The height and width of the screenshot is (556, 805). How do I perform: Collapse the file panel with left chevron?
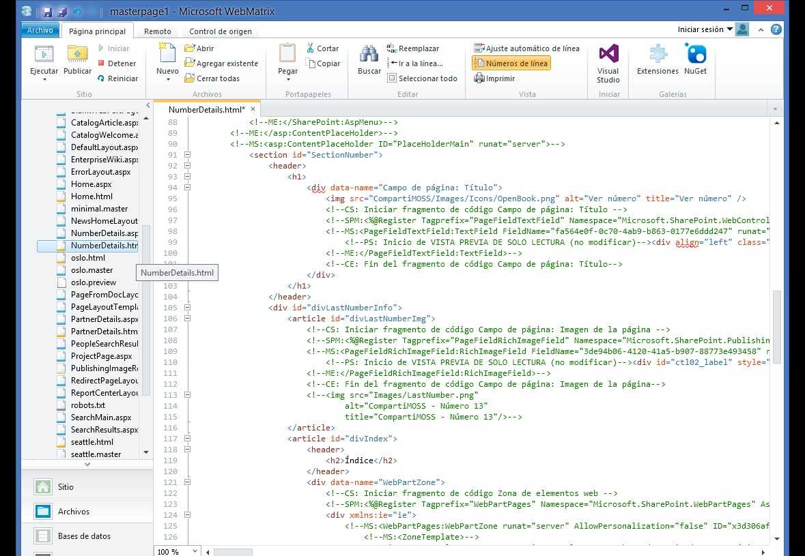148,105
